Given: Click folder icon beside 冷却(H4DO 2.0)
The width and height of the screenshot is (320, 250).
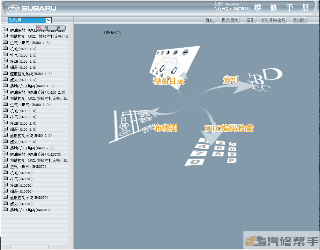Looking at the screenshot, I should 5,123.
